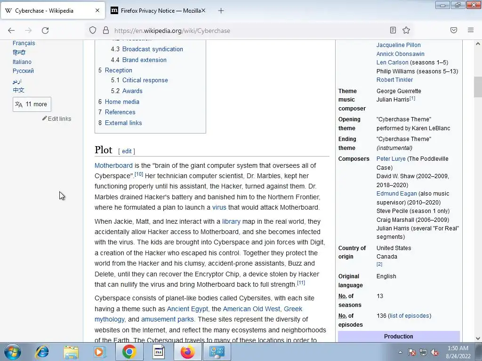Open Google Chrome from taskbar

[129, 352]
